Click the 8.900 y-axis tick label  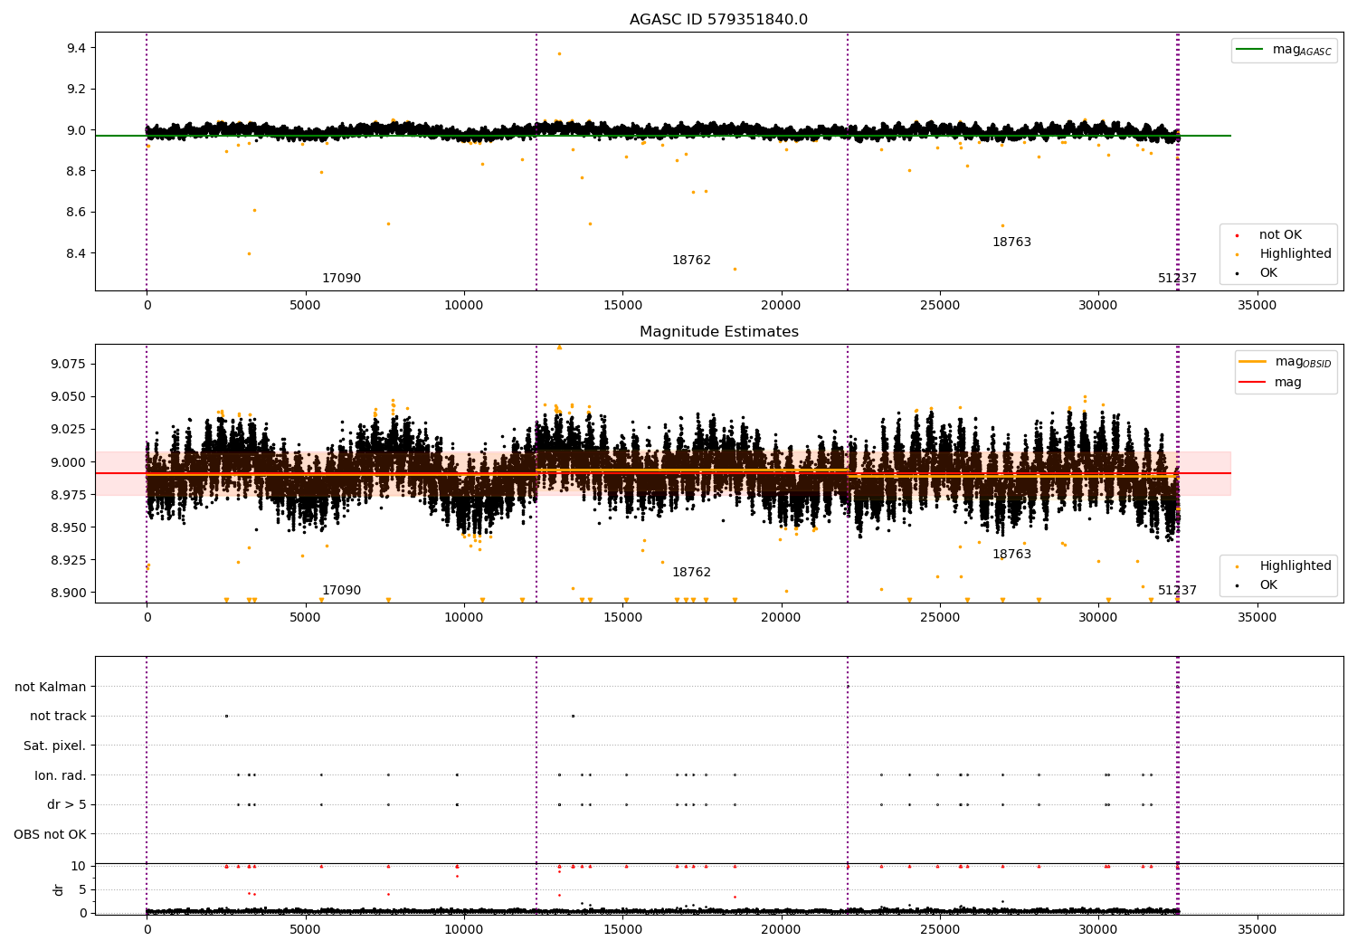[67, 593]
